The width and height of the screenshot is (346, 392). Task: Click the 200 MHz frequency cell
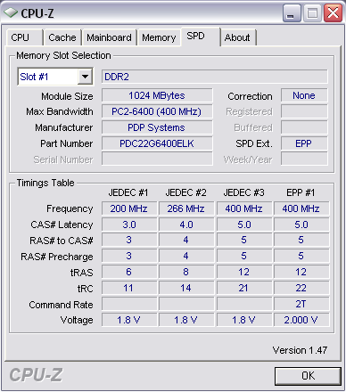coord(129,208)
